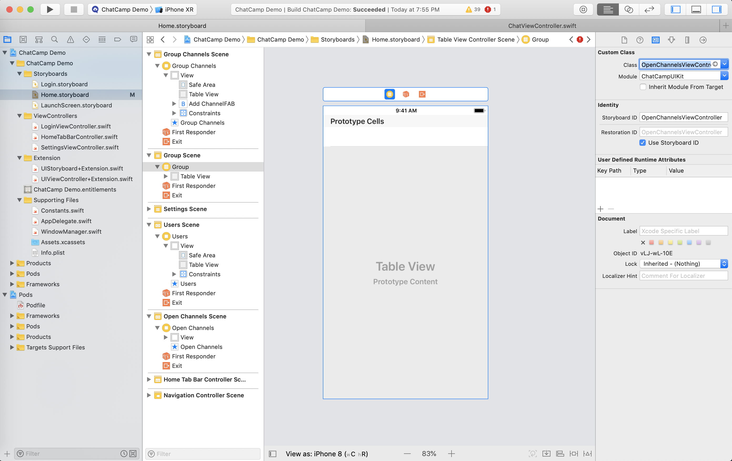The height and width of the screenshot is (461, 732).
Task: Zoom in on the canvas
Action: 452,454
